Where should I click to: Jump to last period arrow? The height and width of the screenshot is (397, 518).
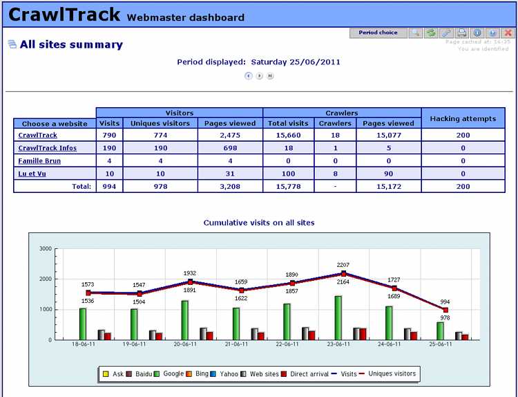coord(270,76)
